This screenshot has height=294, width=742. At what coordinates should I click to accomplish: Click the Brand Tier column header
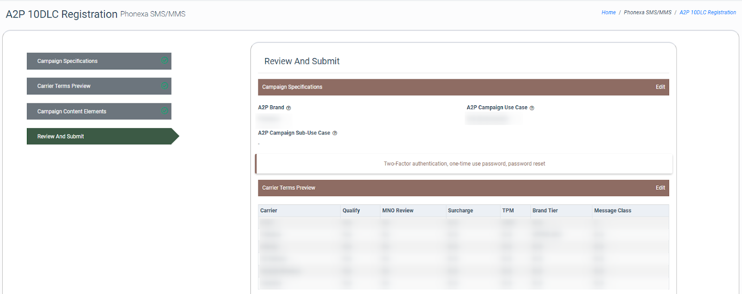coord(545,211)
